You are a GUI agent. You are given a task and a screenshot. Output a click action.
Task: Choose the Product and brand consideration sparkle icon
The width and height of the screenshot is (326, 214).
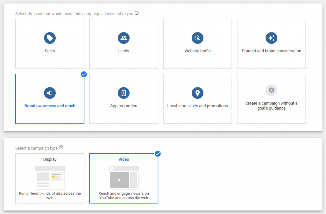pos(271,38)
